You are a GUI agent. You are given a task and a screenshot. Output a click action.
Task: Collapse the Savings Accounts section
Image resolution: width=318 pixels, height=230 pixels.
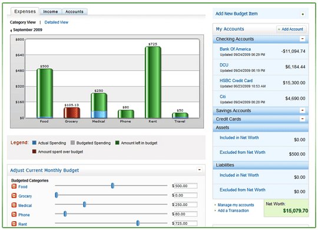[302, 110]
